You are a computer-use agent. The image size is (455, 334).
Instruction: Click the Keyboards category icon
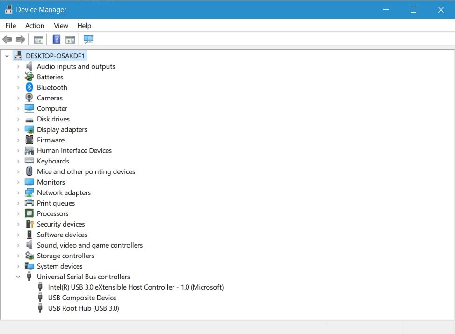[29, 161]
